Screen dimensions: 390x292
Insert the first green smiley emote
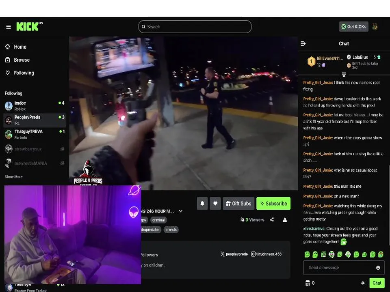[307, 254]
